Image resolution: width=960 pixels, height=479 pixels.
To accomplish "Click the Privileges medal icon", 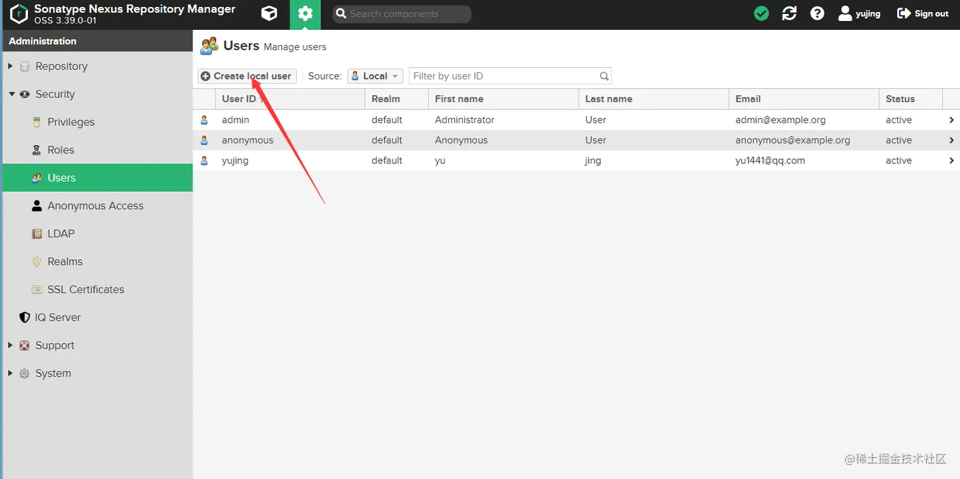I will pos(37,122).
